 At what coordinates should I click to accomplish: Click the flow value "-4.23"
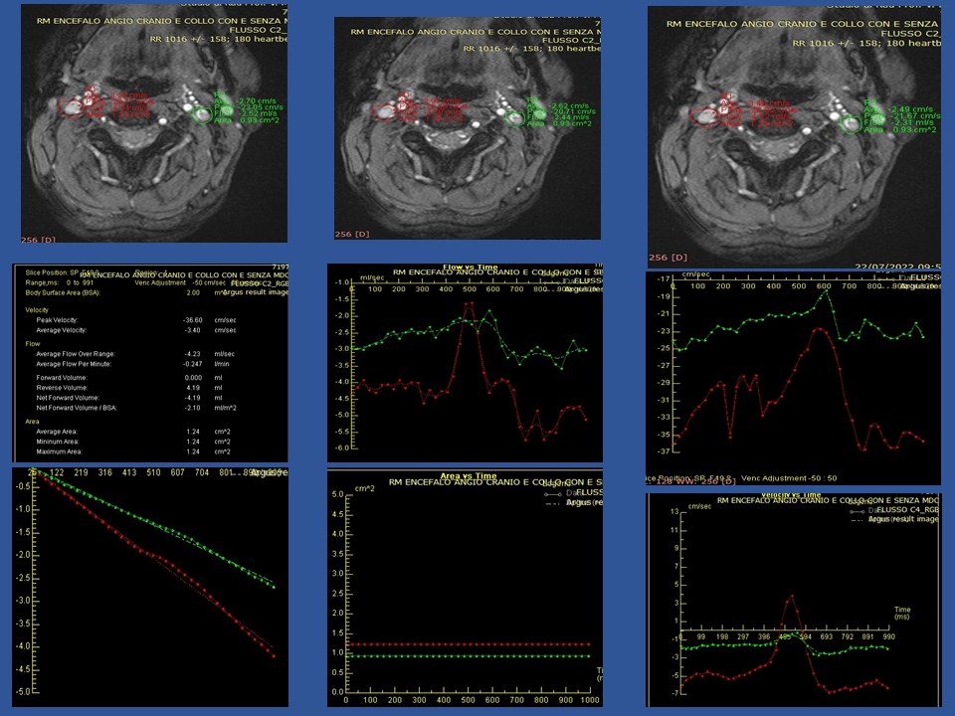coord(192,354)
